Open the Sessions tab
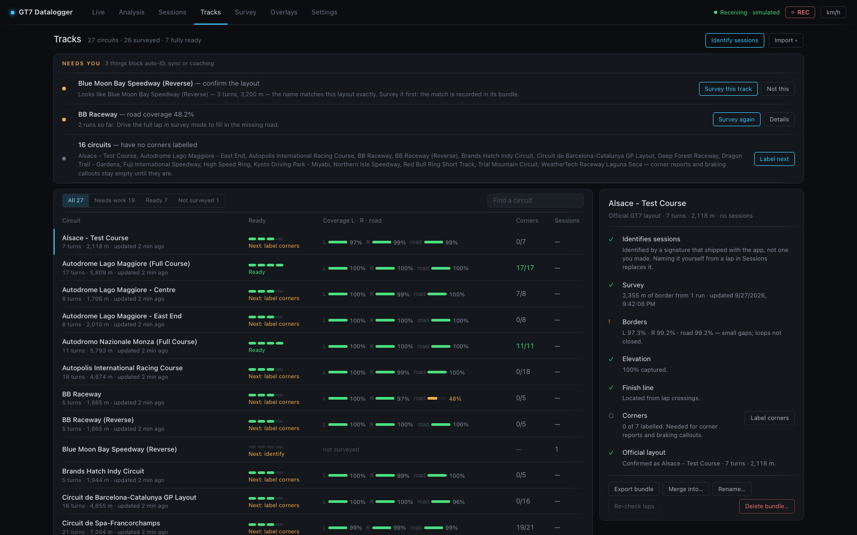Image resolution: width=857 pixels, height=535 pixels. [172, 12]
